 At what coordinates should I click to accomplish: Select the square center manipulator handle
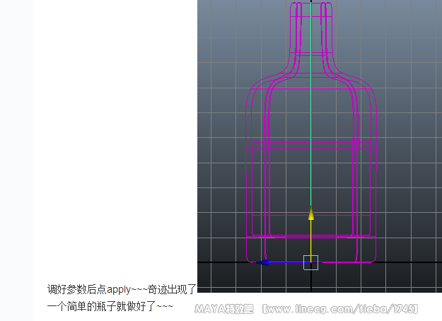[311, 262]
